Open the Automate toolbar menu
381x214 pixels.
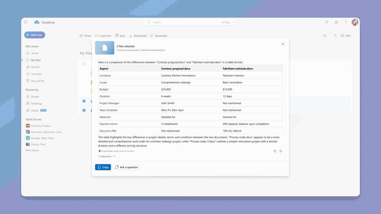click(159, 36)
